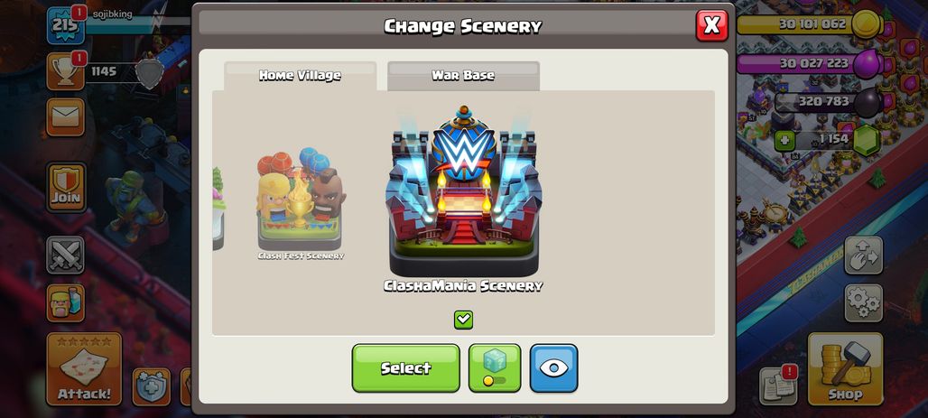Viewport: 928px width, 418px height.
Task: Toggle the random scenery dice switch
Action: click(495, 367)
